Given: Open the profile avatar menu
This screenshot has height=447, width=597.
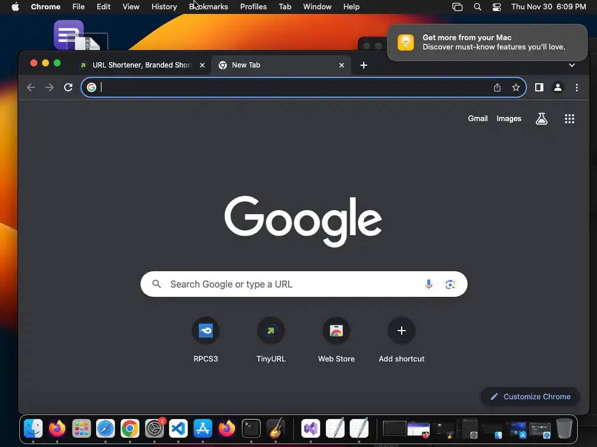Looking at the screenshot, I should [558, 87].
